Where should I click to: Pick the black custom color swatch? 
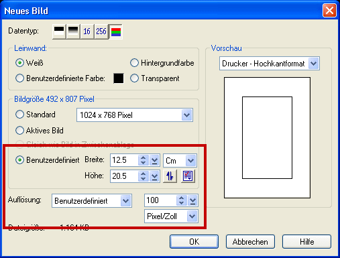119,78
